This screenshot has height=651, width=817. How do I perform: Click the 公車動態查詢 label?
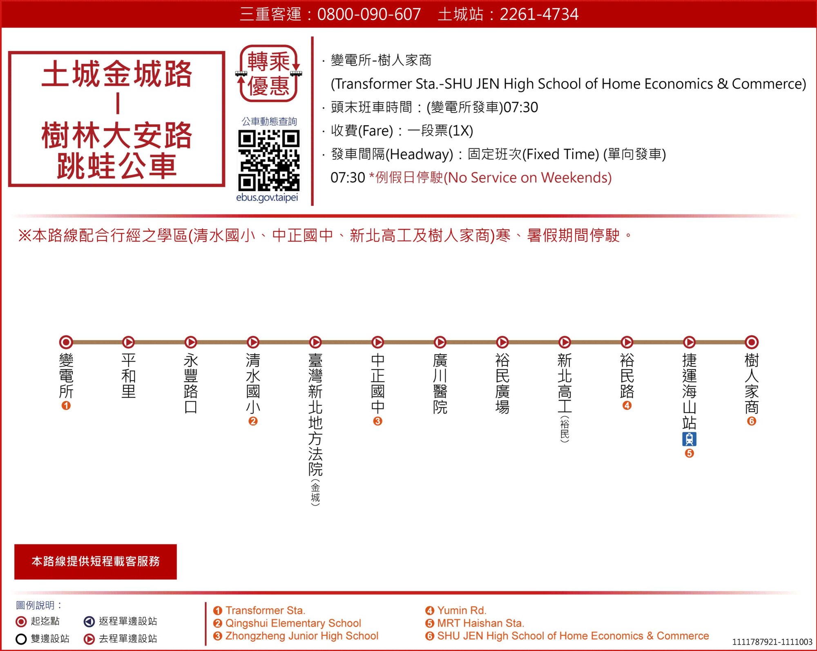click(269, 121)
